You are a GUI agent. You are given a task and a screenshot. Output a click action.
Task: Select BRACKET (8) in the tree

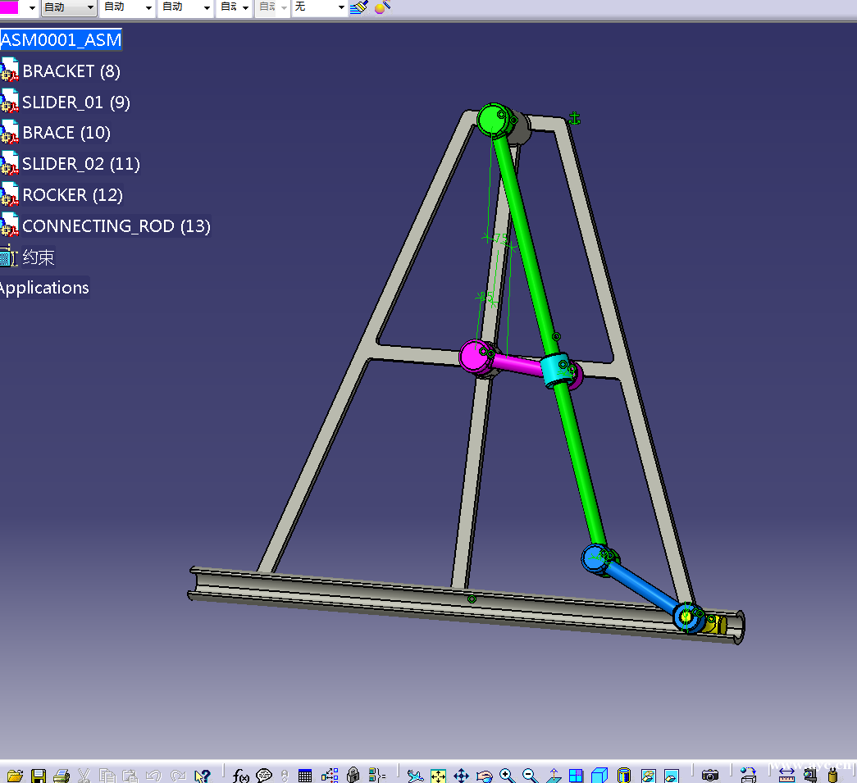tap(71, 71)
